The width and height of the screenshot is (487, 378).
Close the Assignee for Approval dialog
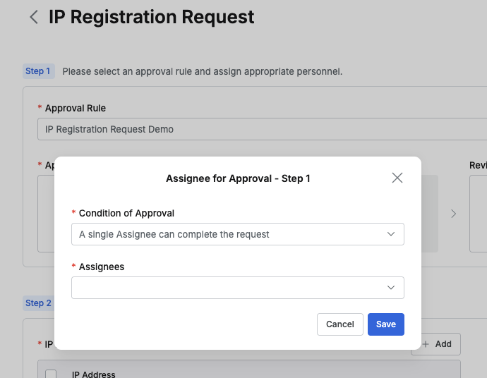(x=397, y=178)
